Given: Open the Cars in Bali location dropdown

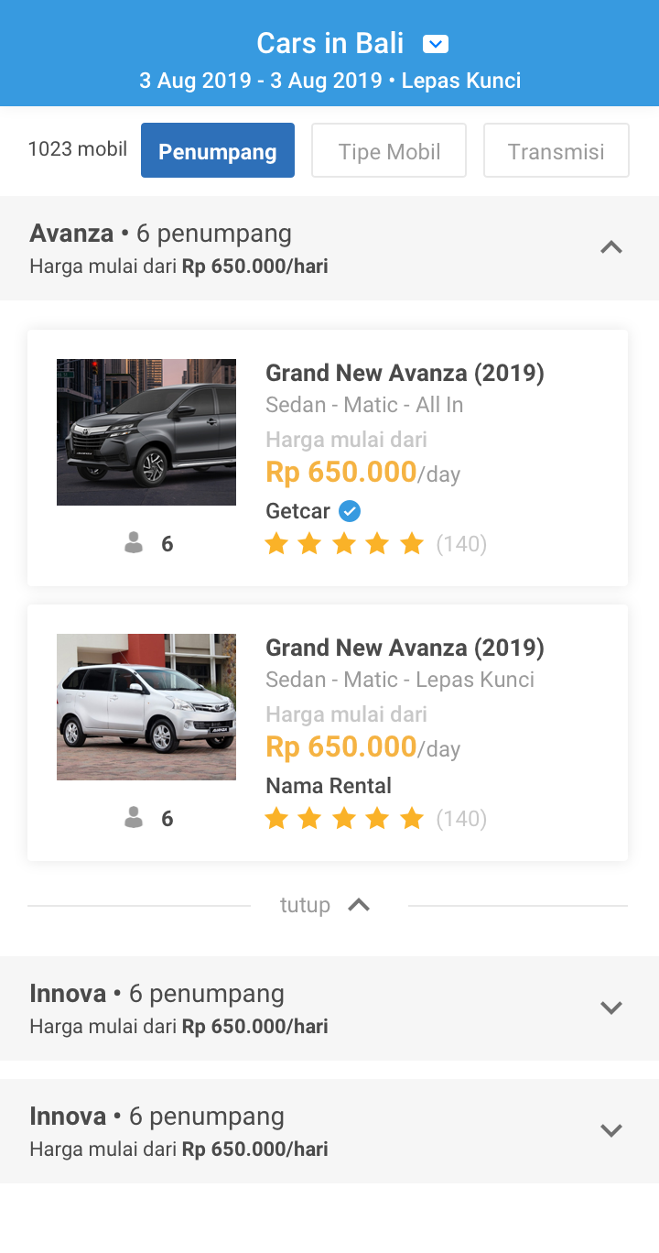Looking at the screenshot, I should coord(436,44).
